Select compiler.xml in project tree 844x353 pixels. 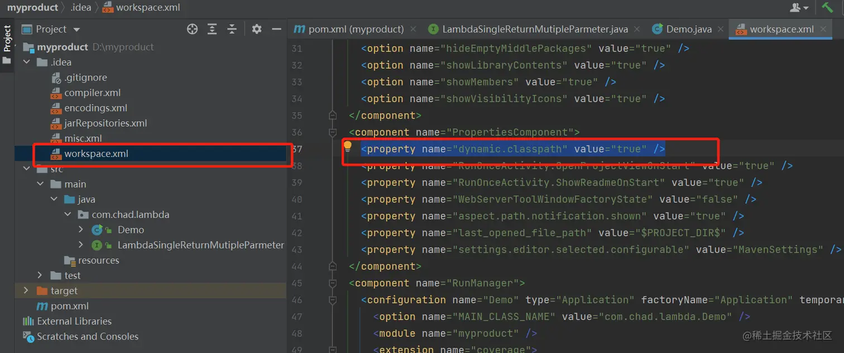pyautogui.click(x=92, y=93)
